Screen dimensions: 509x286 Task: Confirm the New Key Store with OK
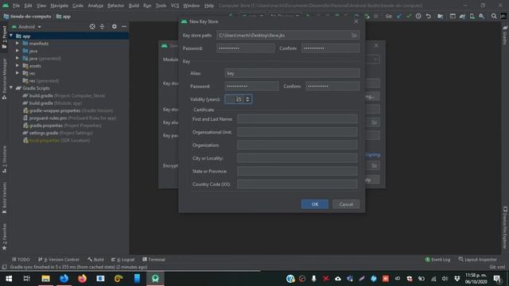click(315, 204)
